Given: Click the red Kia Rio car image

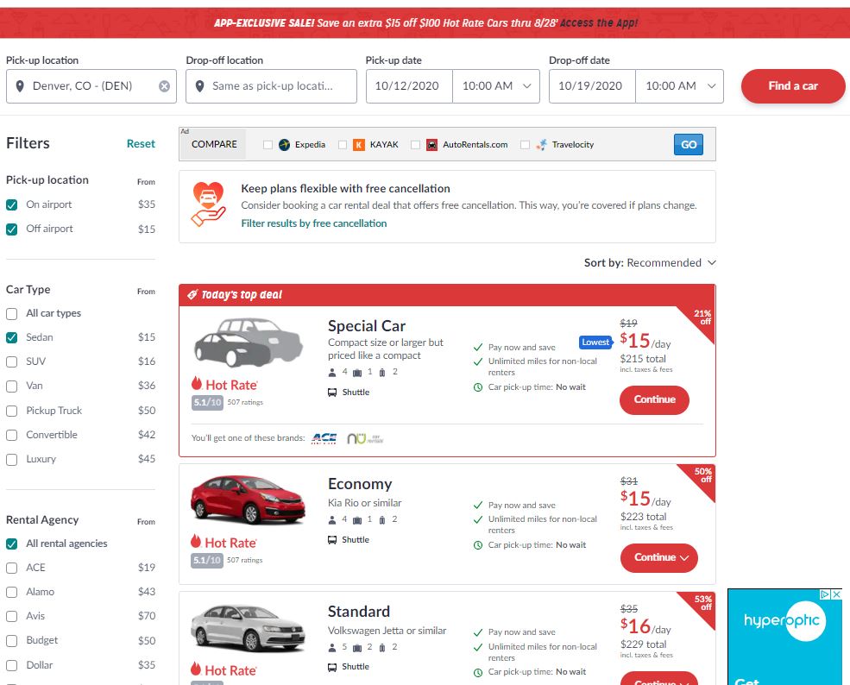Looking at the screenshot, I should [x=248, y=500].
